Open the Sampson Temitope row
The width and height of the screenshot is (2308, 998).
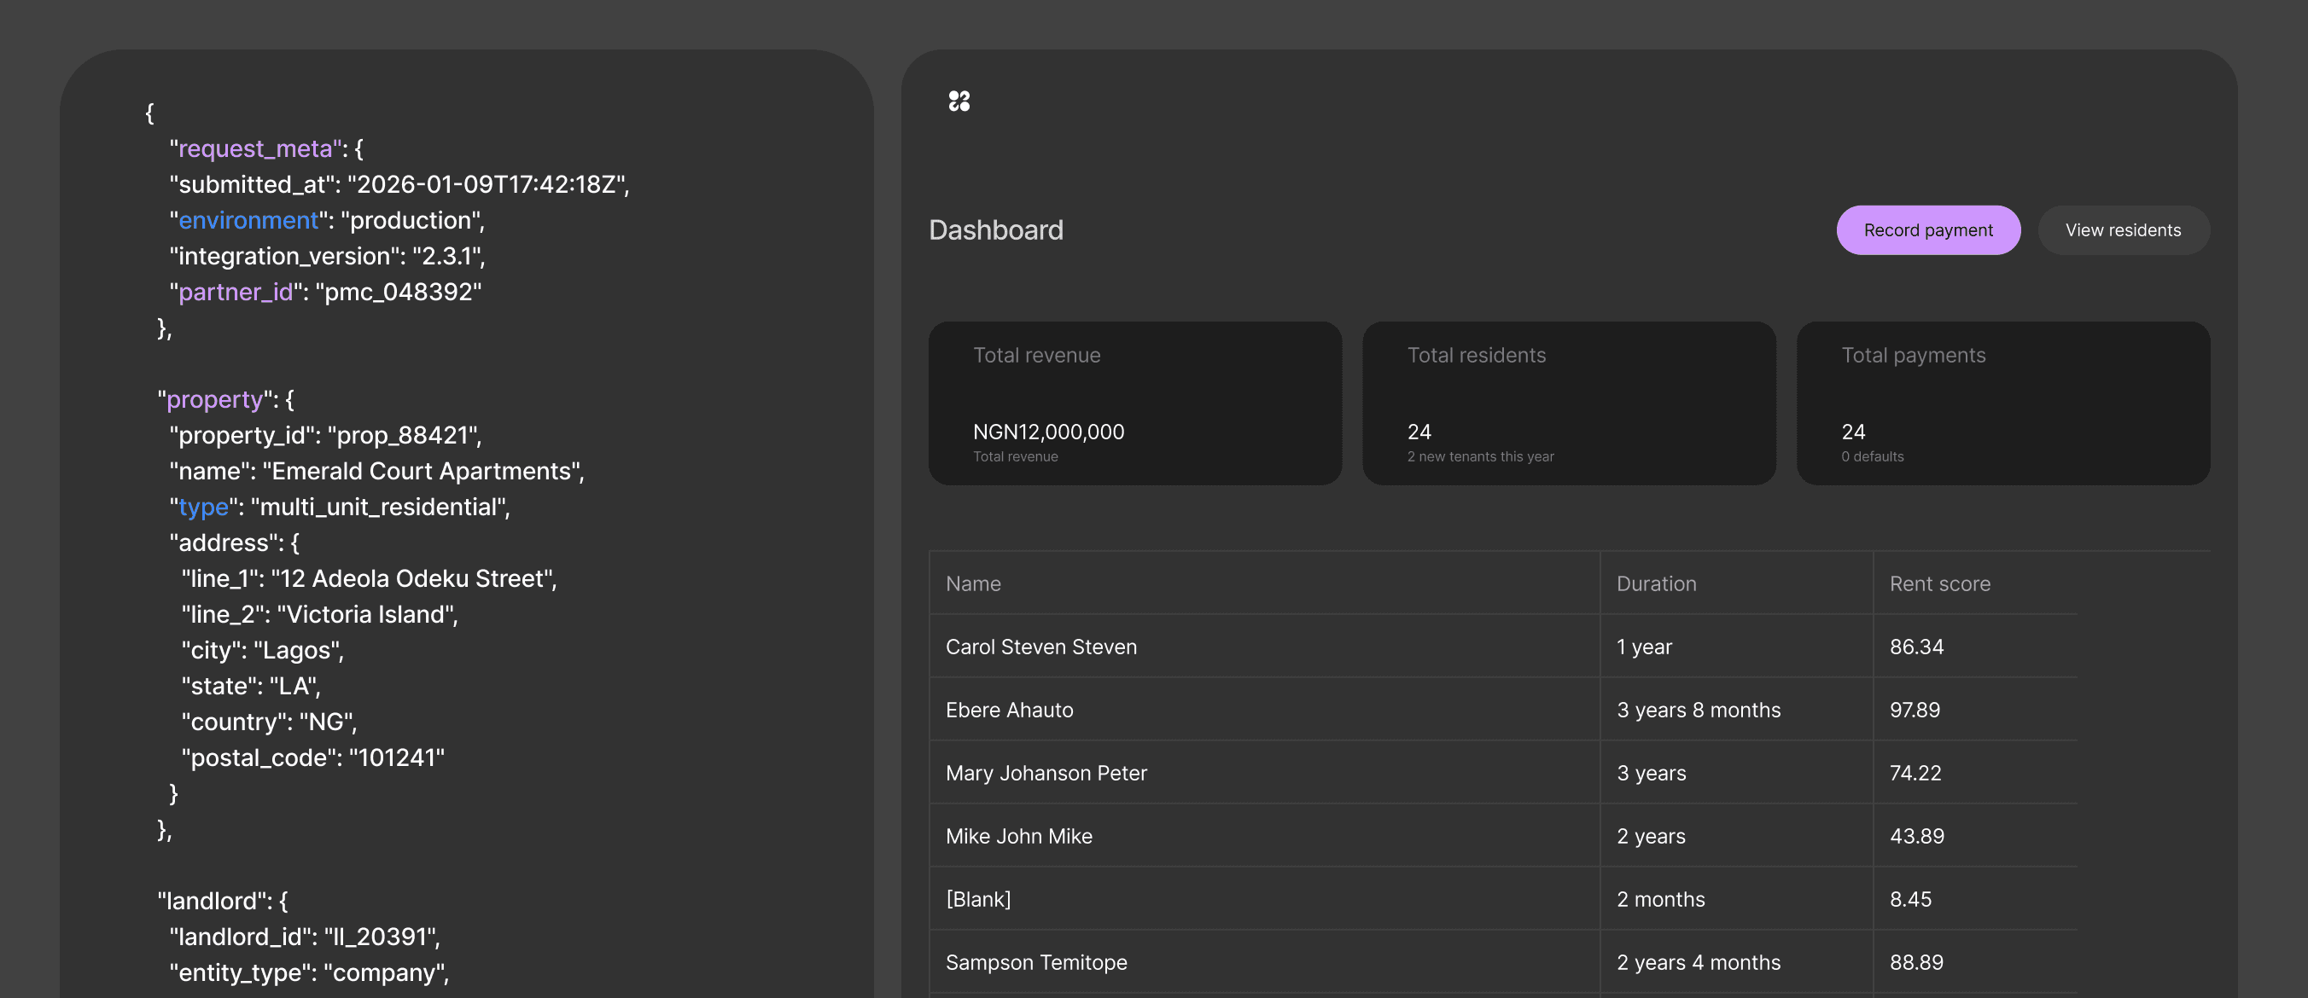pyautogui.click(x=1035, y=962)
